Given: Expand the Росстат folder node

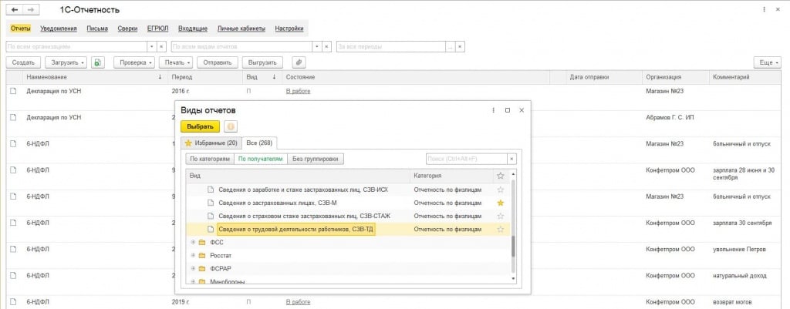Looking at the screenshot, I should [x=193, y=255].
